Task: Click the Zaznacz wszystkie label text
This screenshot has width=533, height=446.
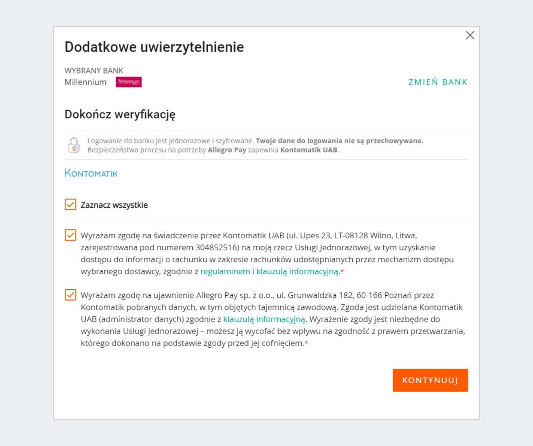Action: [114, 205]
